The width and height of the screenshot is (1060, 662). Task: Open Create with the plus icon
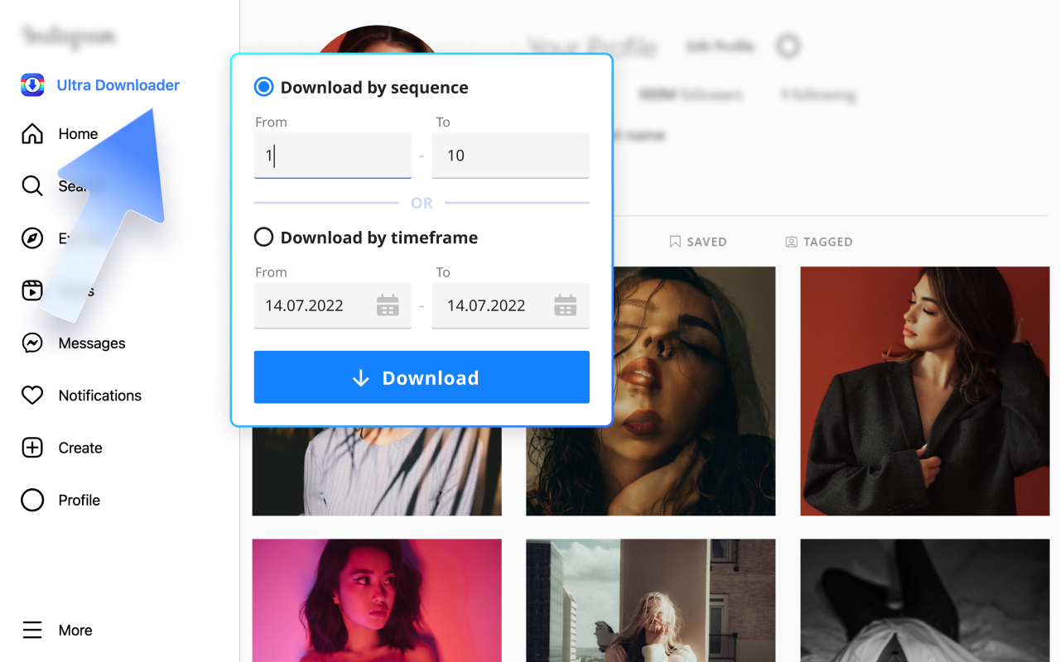click(31, 447)
